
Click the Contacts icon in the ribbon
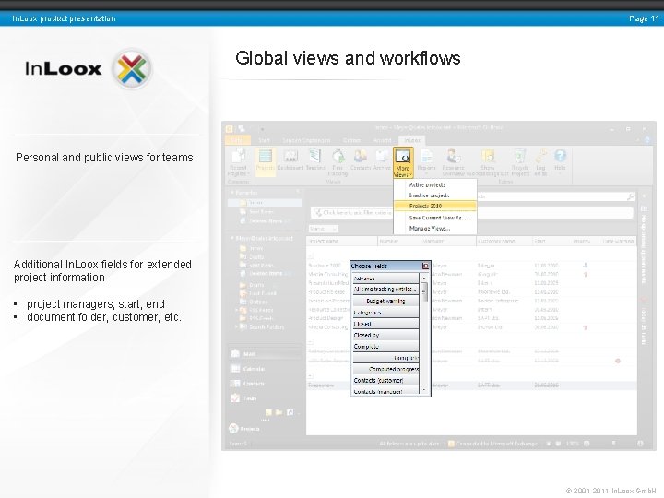click(361, 160)
